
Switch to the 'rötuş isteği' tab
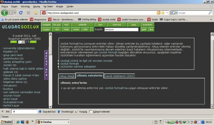(67, 76)
